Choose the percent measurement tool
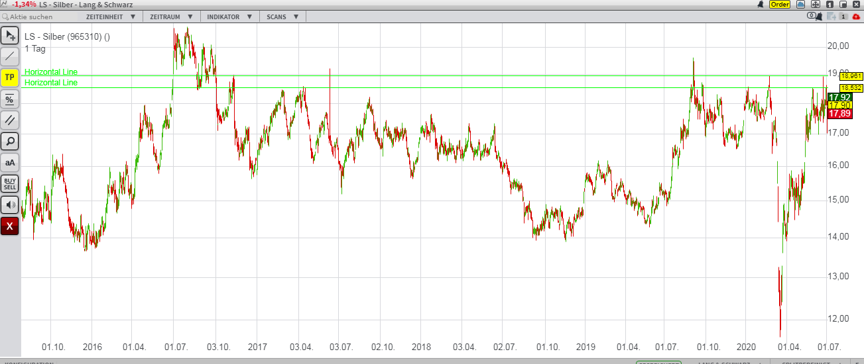864x364 pixels. 9,99
